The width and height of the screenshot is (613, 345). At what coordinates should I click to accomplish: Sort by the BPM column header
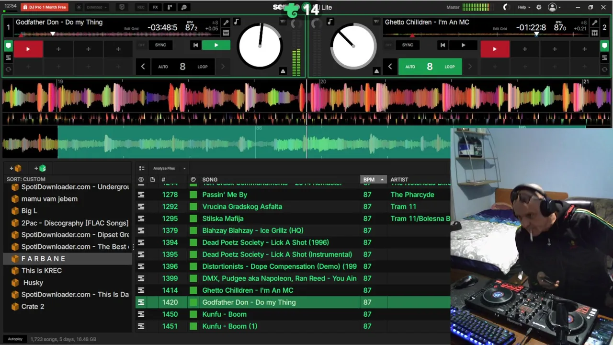[x=373, y=180]
